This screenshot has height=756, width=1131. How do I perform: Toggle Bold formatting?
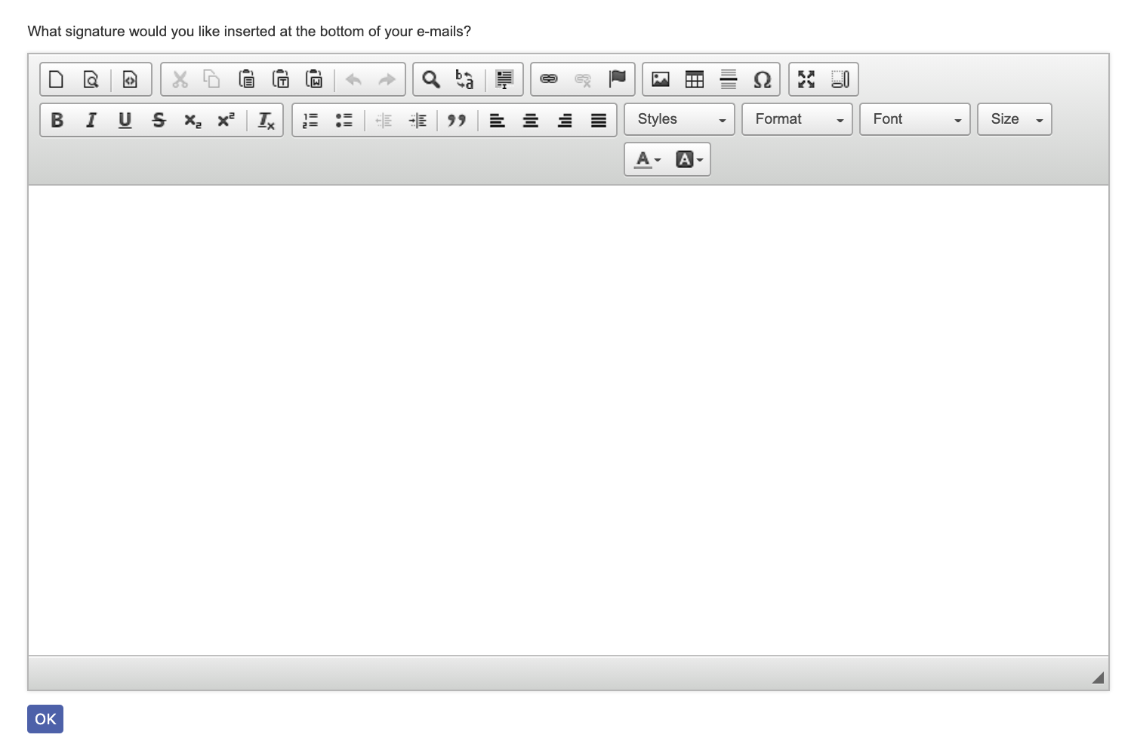[57, 120]
